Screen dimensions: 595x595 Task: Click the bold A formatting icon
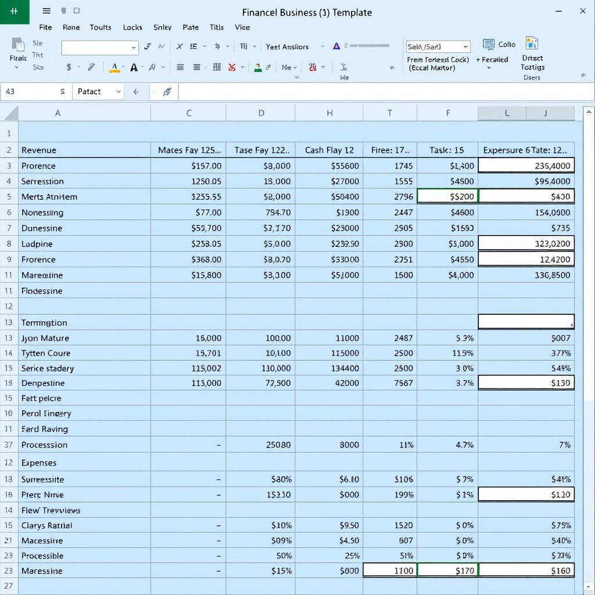(x=134, y=67)
